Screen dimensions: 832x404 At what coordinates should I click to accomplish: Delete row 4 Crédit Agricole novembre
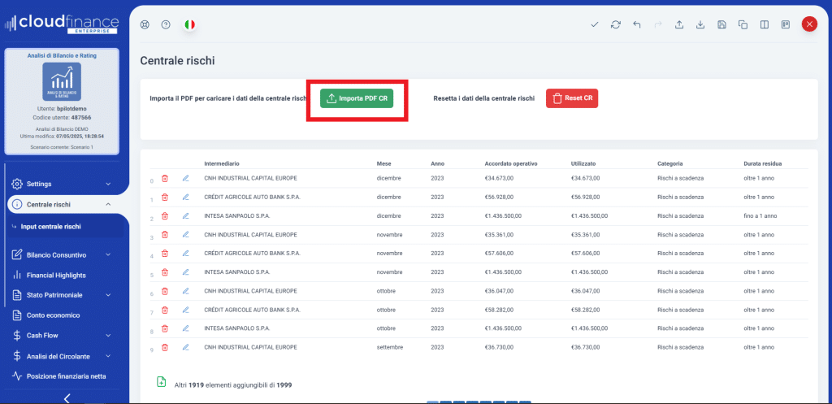[x=164, y=254]
